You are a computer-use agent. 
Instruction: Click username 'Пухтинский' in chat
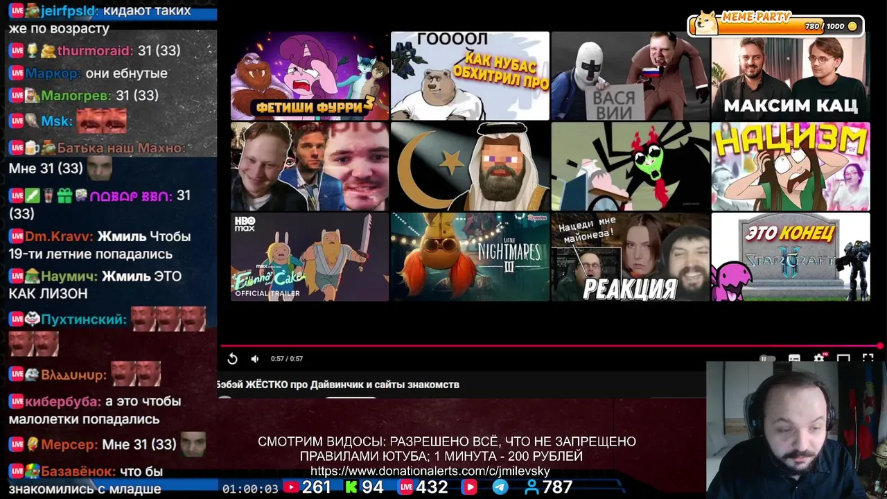click(84, 319)
